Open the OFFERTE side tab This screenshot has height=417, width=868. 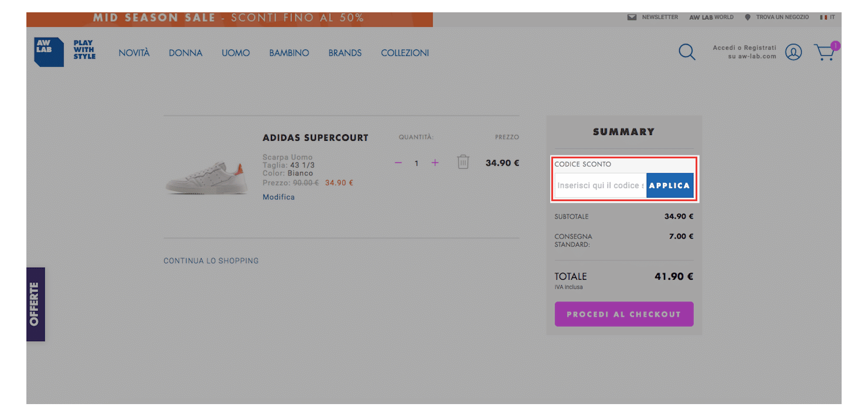point(35,304)
